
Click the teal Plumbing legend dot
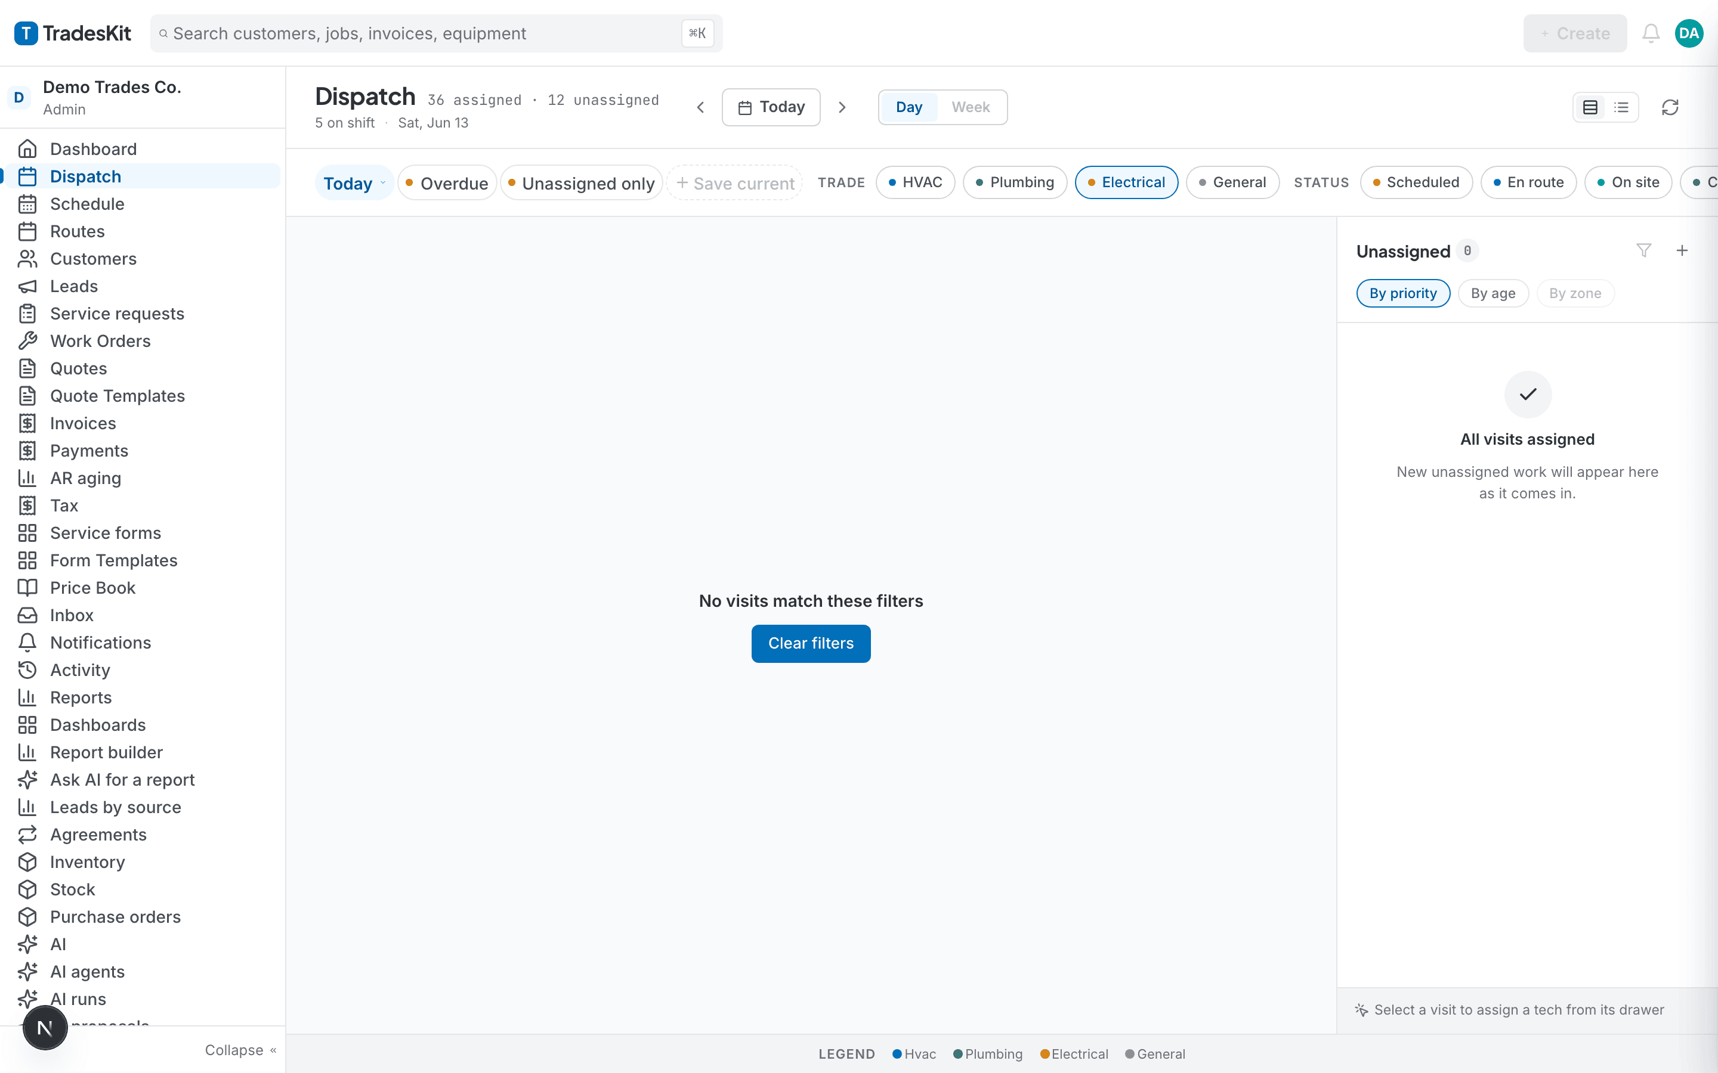point(957,1054)
